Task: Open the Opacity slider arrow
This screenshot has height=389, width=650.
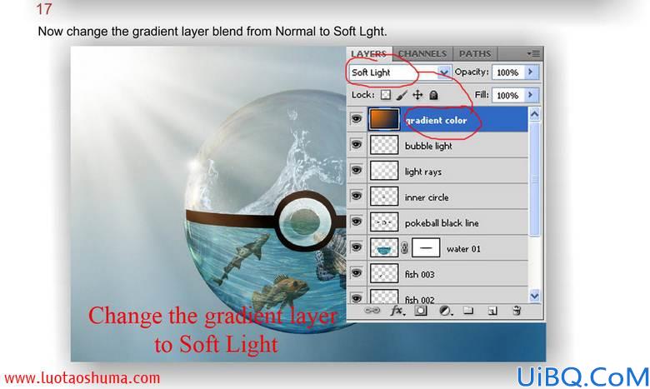Action: coord(531,72)
